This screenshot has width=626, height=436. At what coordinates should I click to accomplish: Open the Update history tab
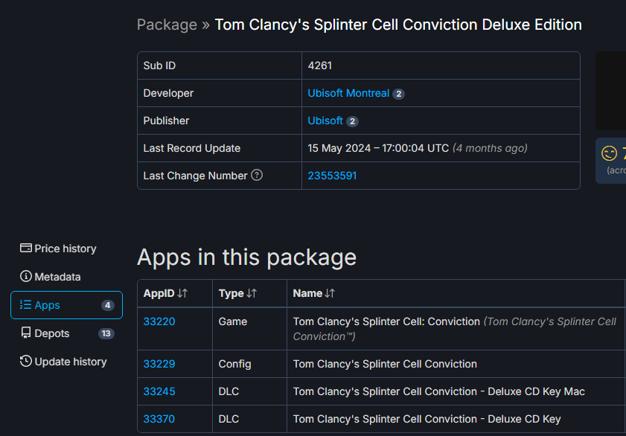pos(66,362)
